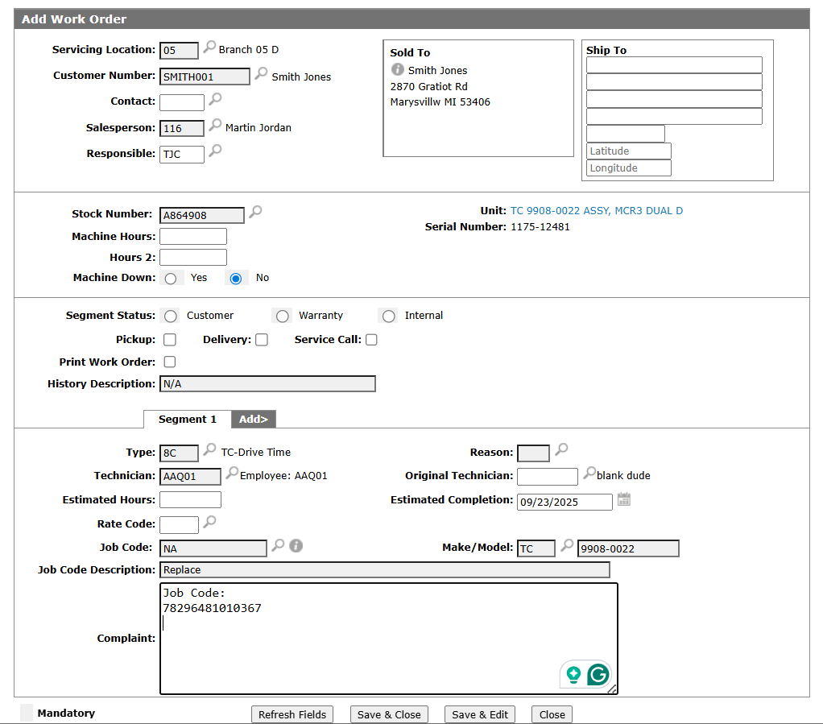Click the Grammarly icon in Complaint box
This screenshot has height=724, width=823.
tap(598, 674)
